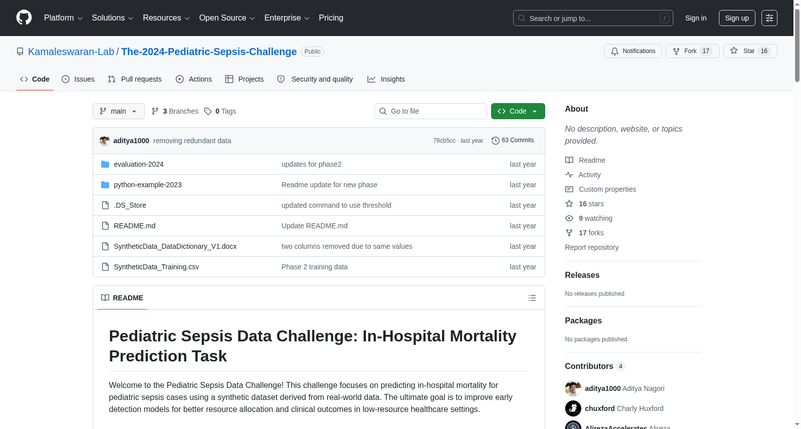Click the Notifications bell button
Screen dimensions: 801x429
point(633,51)
